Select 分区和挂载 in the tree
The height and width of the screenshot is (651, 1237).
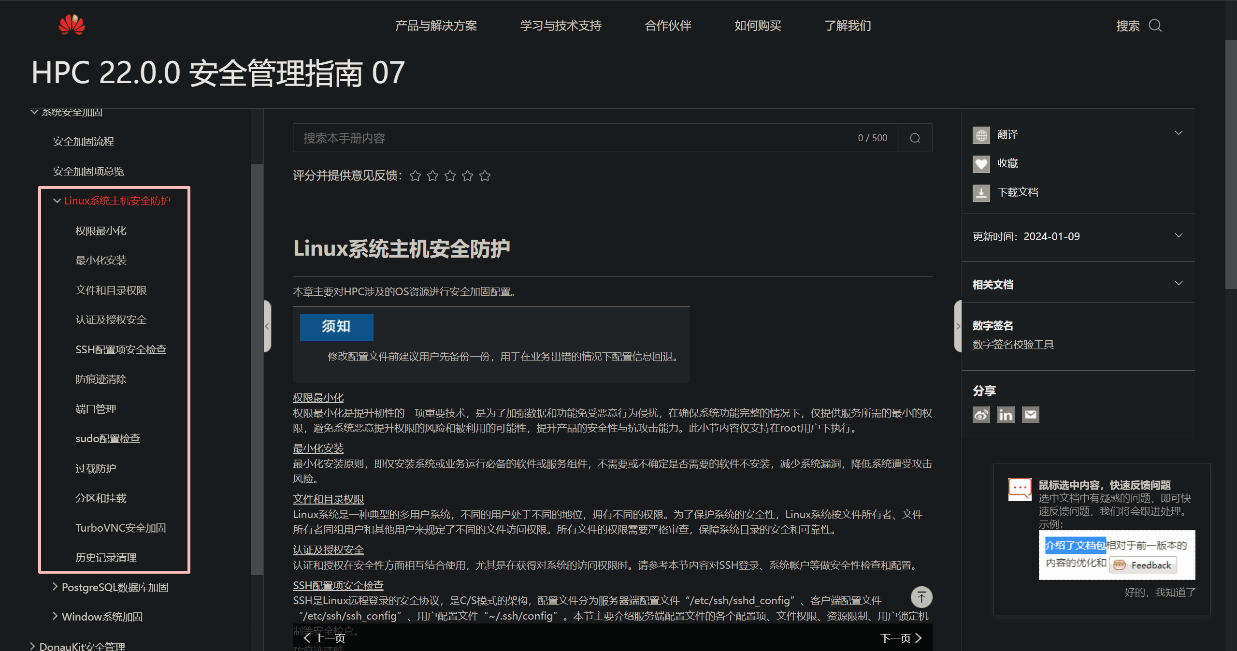coord(101,498)
